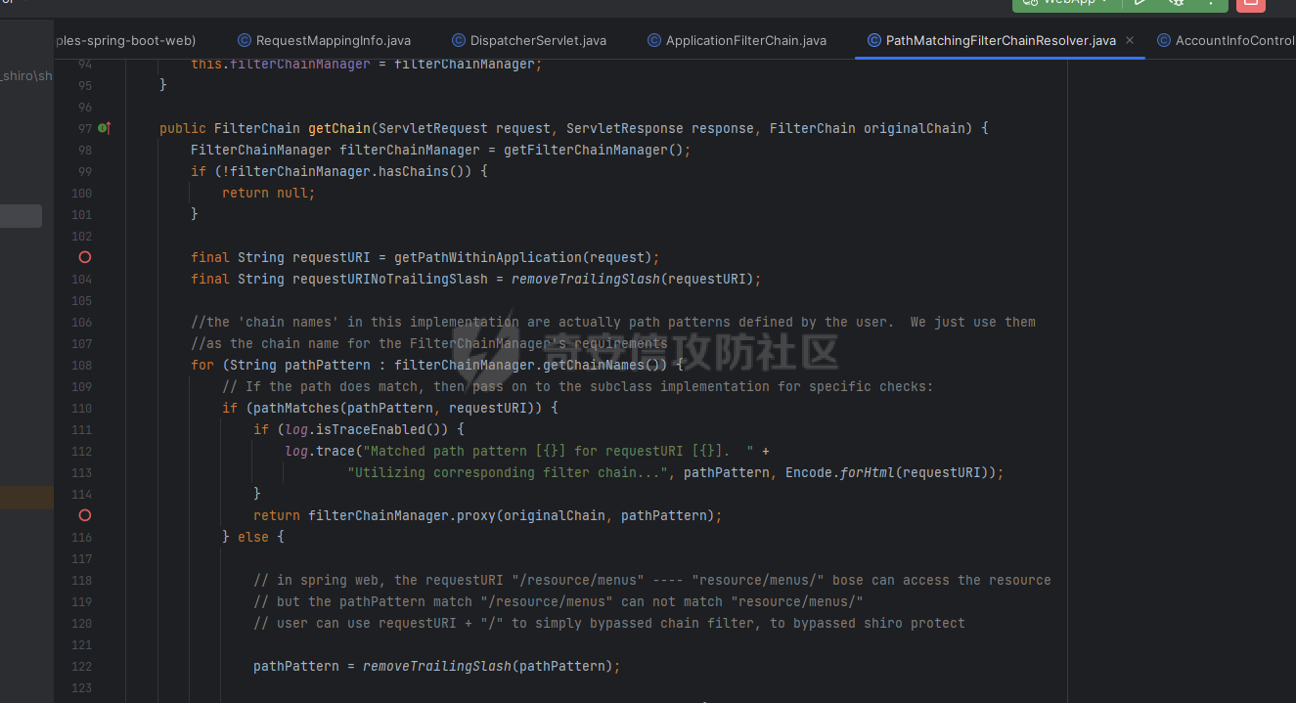Click the implemented-method gutter icon on line 97
The height and width of the screenshot is (703, 1296).
[x=104, y=128]
